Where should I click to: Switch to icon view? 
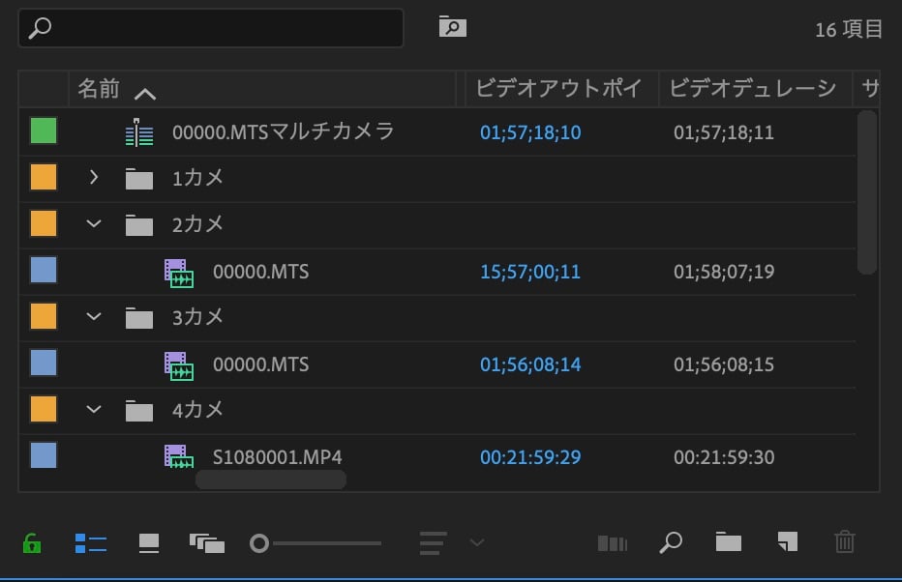tap(149, 543)
